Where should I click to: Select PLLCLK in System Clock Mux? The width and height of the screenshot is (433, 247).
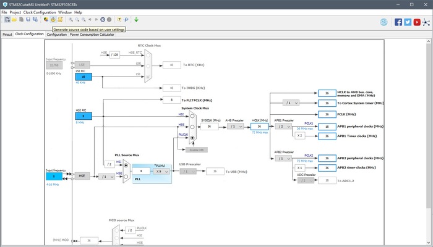[x=192, y=138]
